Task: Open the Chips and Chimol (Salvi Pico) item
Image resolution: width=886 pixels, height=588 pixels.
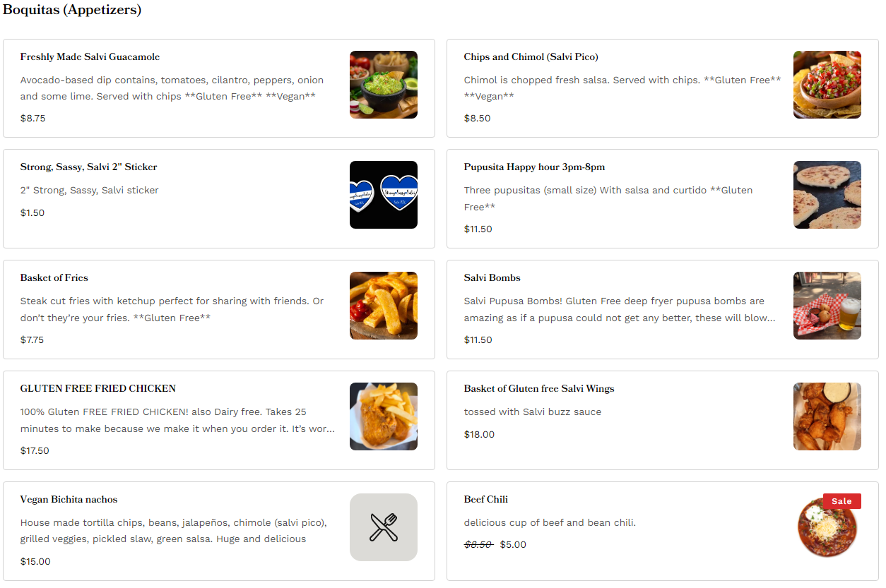Action: click(x=531, y=57)
